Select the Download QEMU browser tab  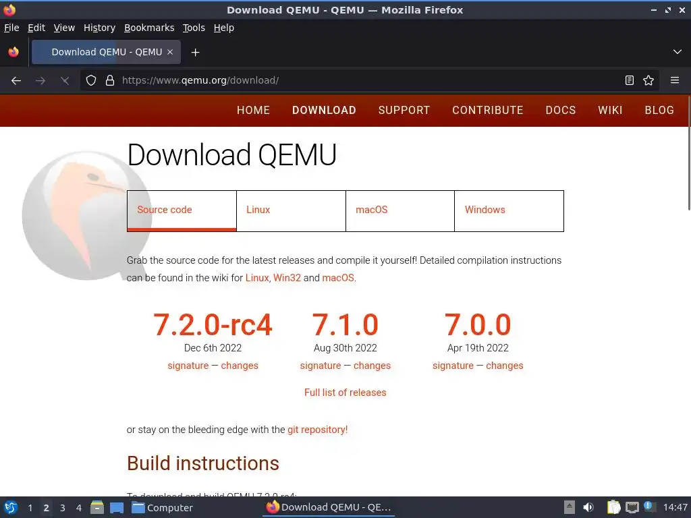click(106, 52)
